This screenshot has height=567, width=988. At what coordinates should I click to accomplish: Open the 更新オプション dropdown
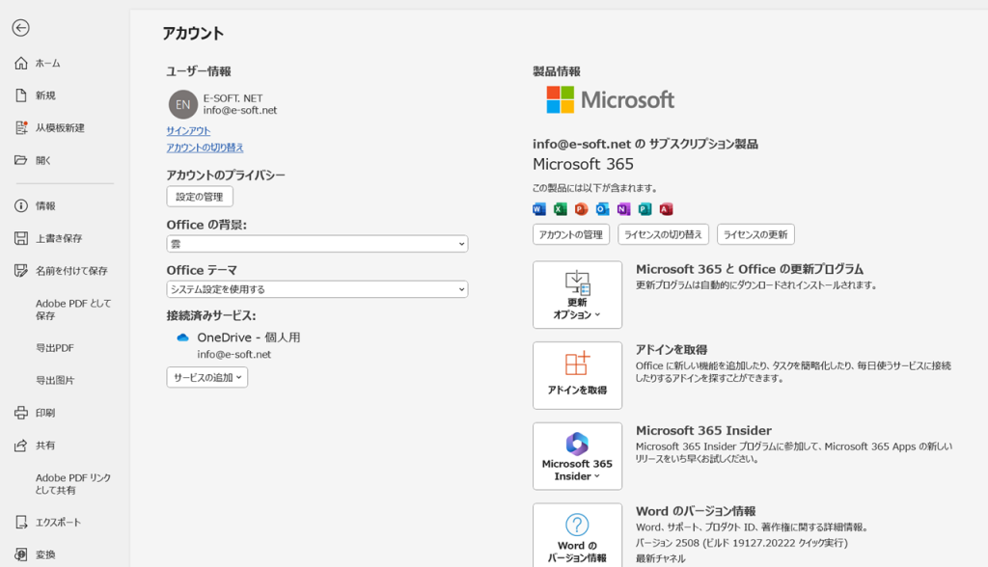pos(577,295)
